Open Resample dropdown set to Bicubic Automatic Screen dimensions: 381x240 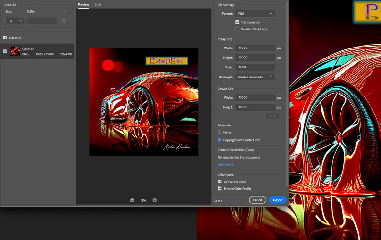click(255, 77)
